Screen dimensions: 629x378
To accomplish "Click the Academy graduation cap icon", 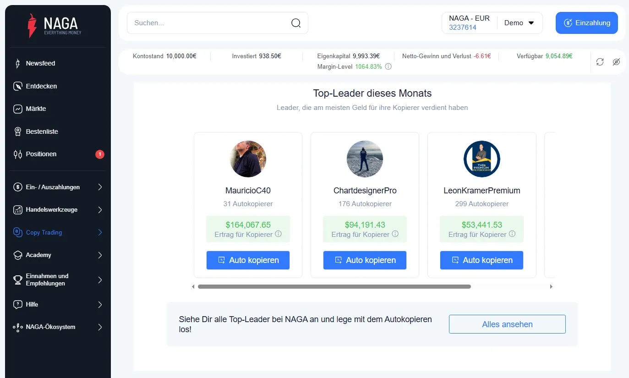I will tap(18, 255).
